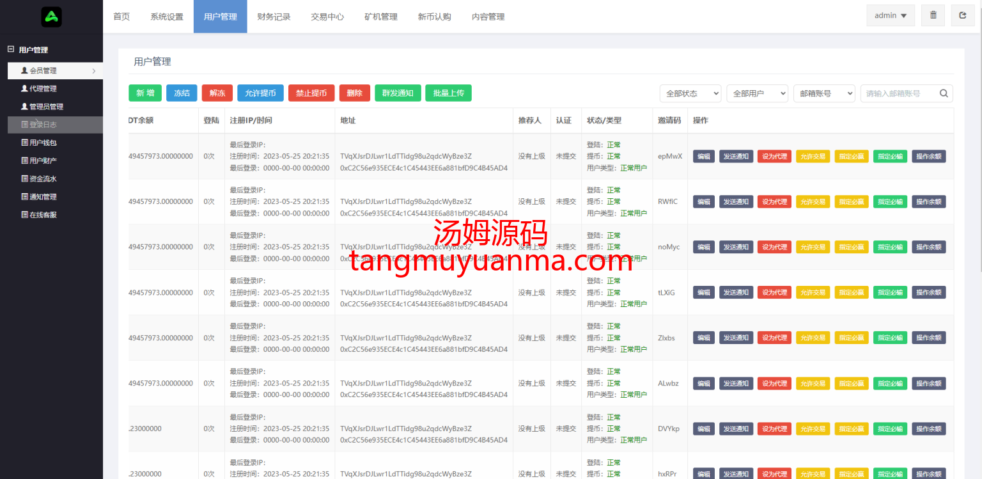Click 设为代理 for user epMwX
Viewport: 982px width, 479px height.
(x=774, y=156)
